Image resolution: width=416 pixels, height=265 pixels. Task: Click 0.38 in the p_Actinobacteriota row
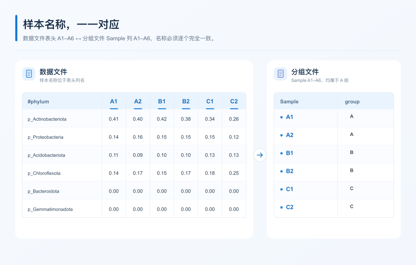186,119
